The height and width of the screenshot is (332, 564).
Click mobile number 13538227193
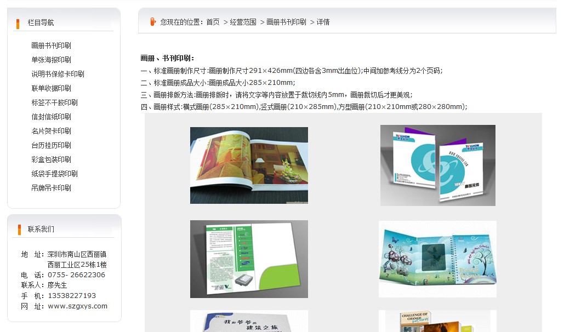coord(72,296)
